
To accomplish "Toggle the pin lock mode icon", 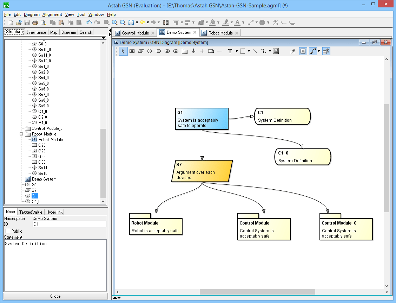I will click(293, 51).
